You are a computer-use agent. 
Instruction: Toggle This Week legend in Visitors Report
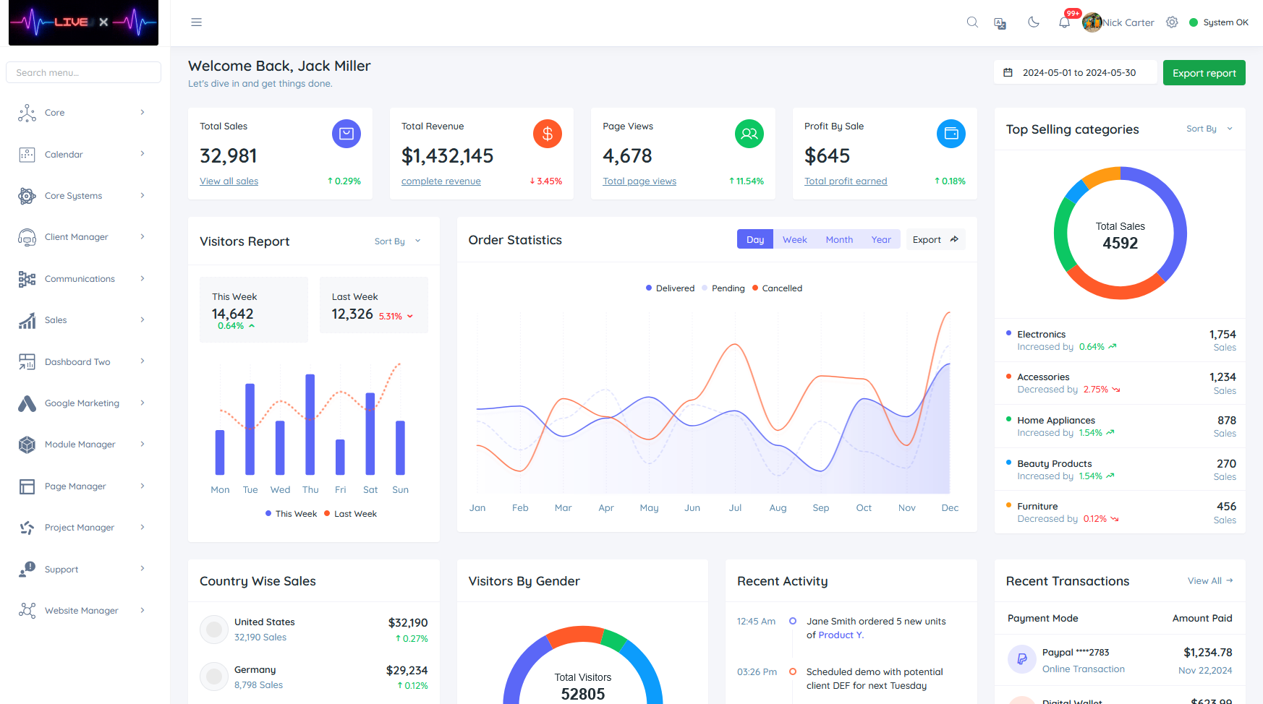point(291,514)
